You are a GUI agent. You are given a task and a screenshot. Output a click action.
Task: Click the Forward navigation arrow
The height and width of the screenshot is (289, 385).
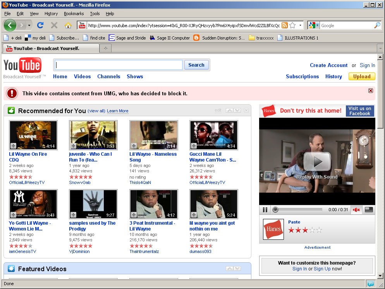tap(22, 25)
